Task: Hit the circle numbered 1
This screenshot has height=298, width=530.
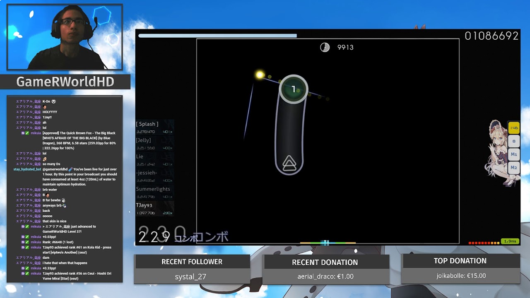Action: (294, 89)
